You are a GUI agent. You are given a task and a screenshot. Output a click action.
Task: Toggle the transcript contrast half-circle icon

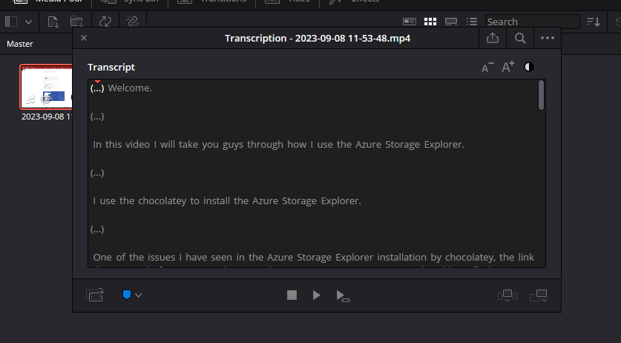click(529, 67)
